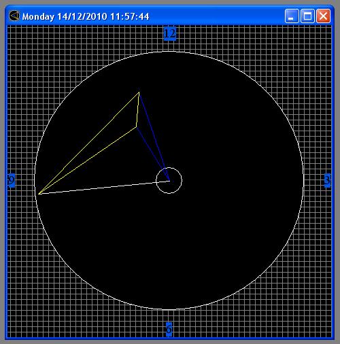Click the word Monday in the title
The image size is (340, 344).
[x=38, y=17]
